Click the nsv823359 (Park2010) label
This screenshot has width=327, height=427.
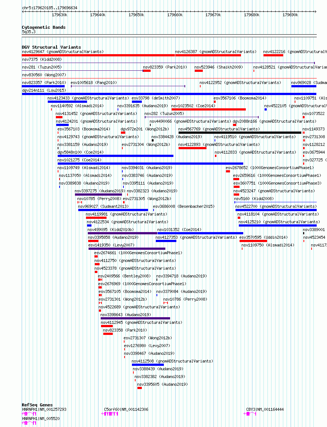tap(165, 67)
